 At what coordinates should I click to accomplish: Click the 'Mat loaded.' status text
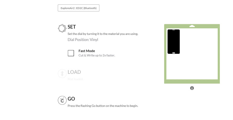76,79
